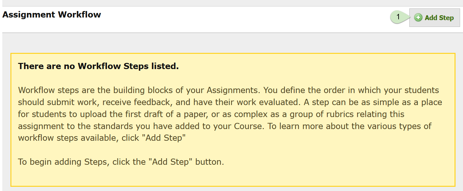Click the line starting 'for students to upload the first draft'
463x191 pixels.
coord(211,114)
